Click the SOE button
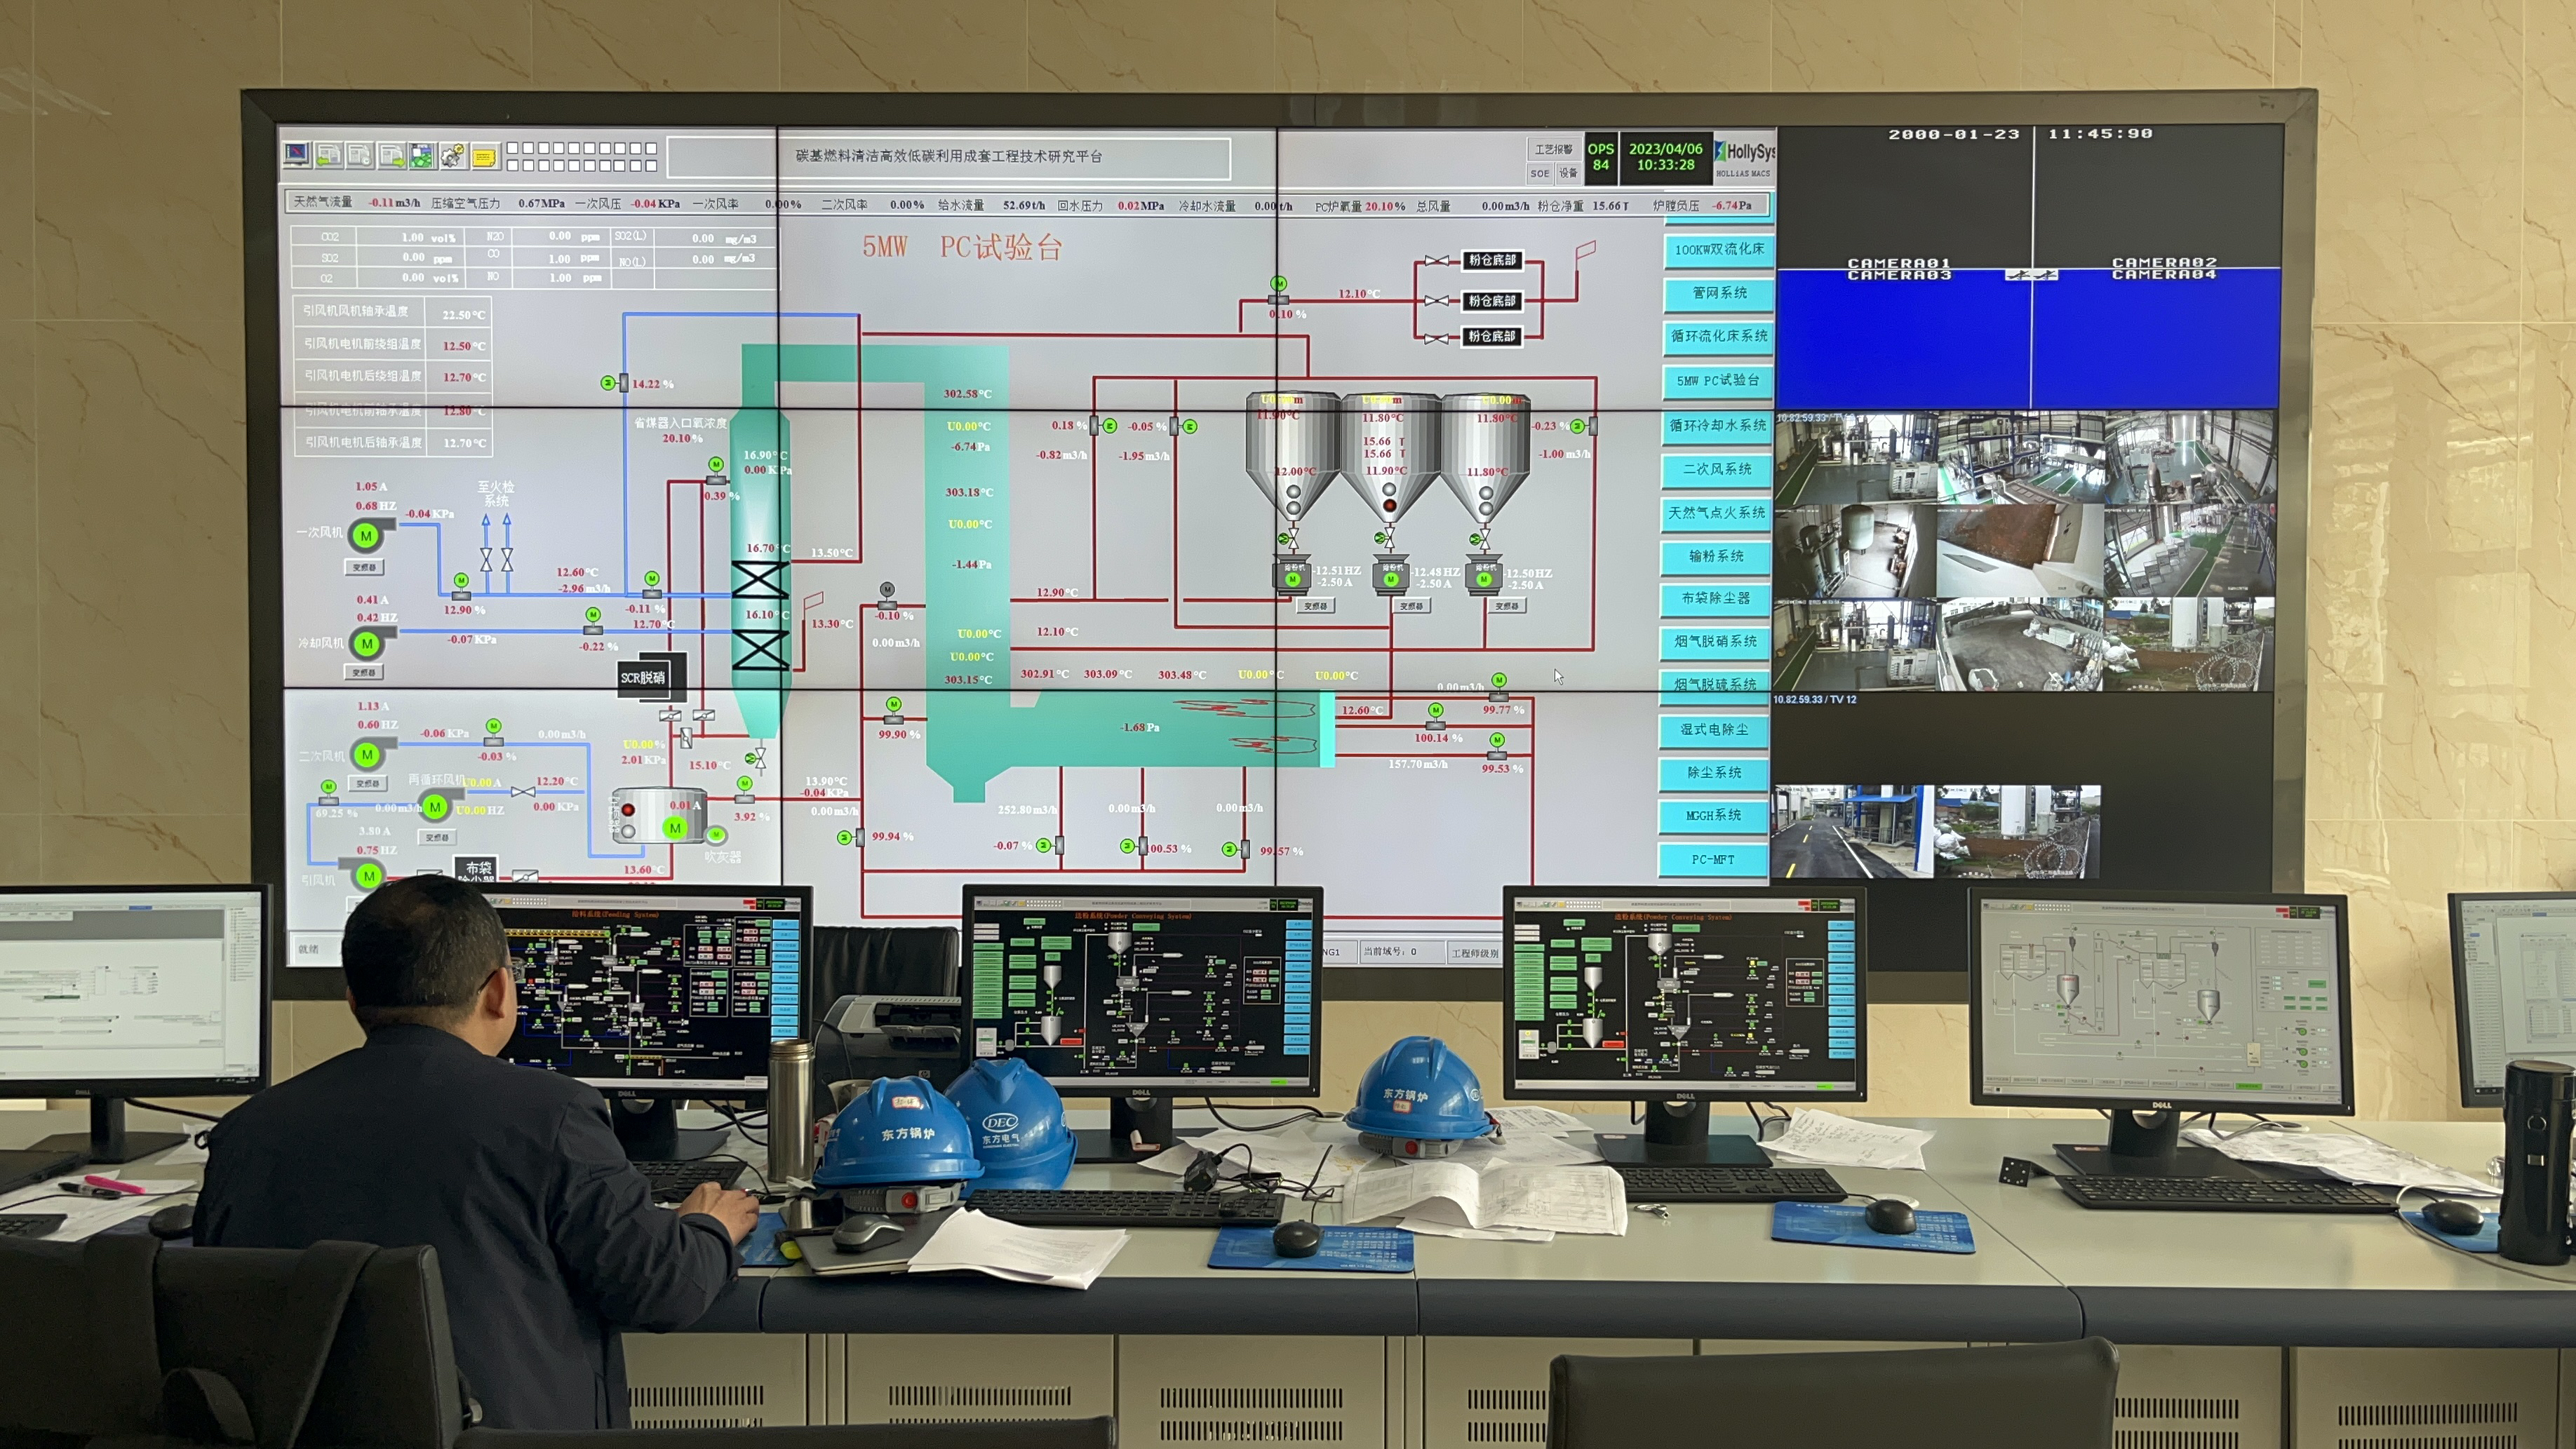The width and height of the screenshot is (2576, 1449). point(1539,173)
